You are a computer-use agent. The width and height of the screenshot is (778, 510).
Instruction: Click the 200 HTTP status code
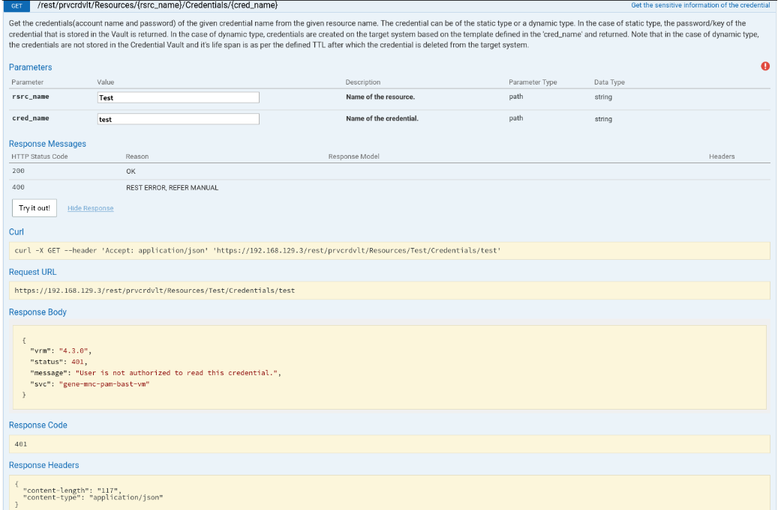[18, 171]
